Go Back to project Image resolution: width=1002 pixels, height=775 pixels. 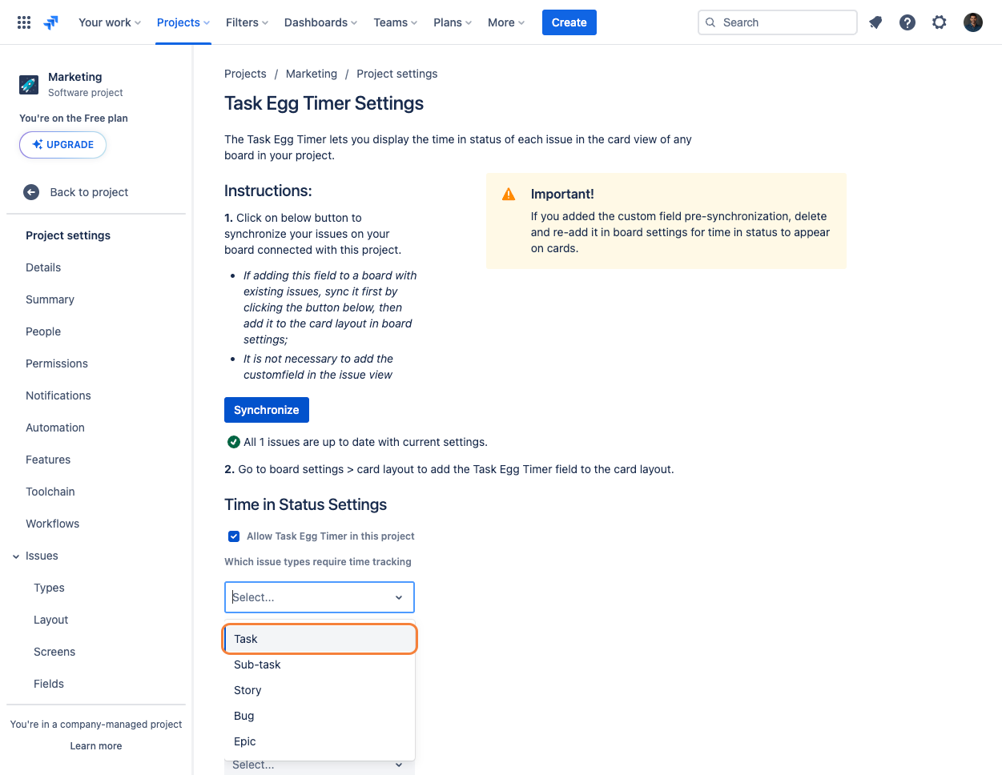click(x=89, y=192)
